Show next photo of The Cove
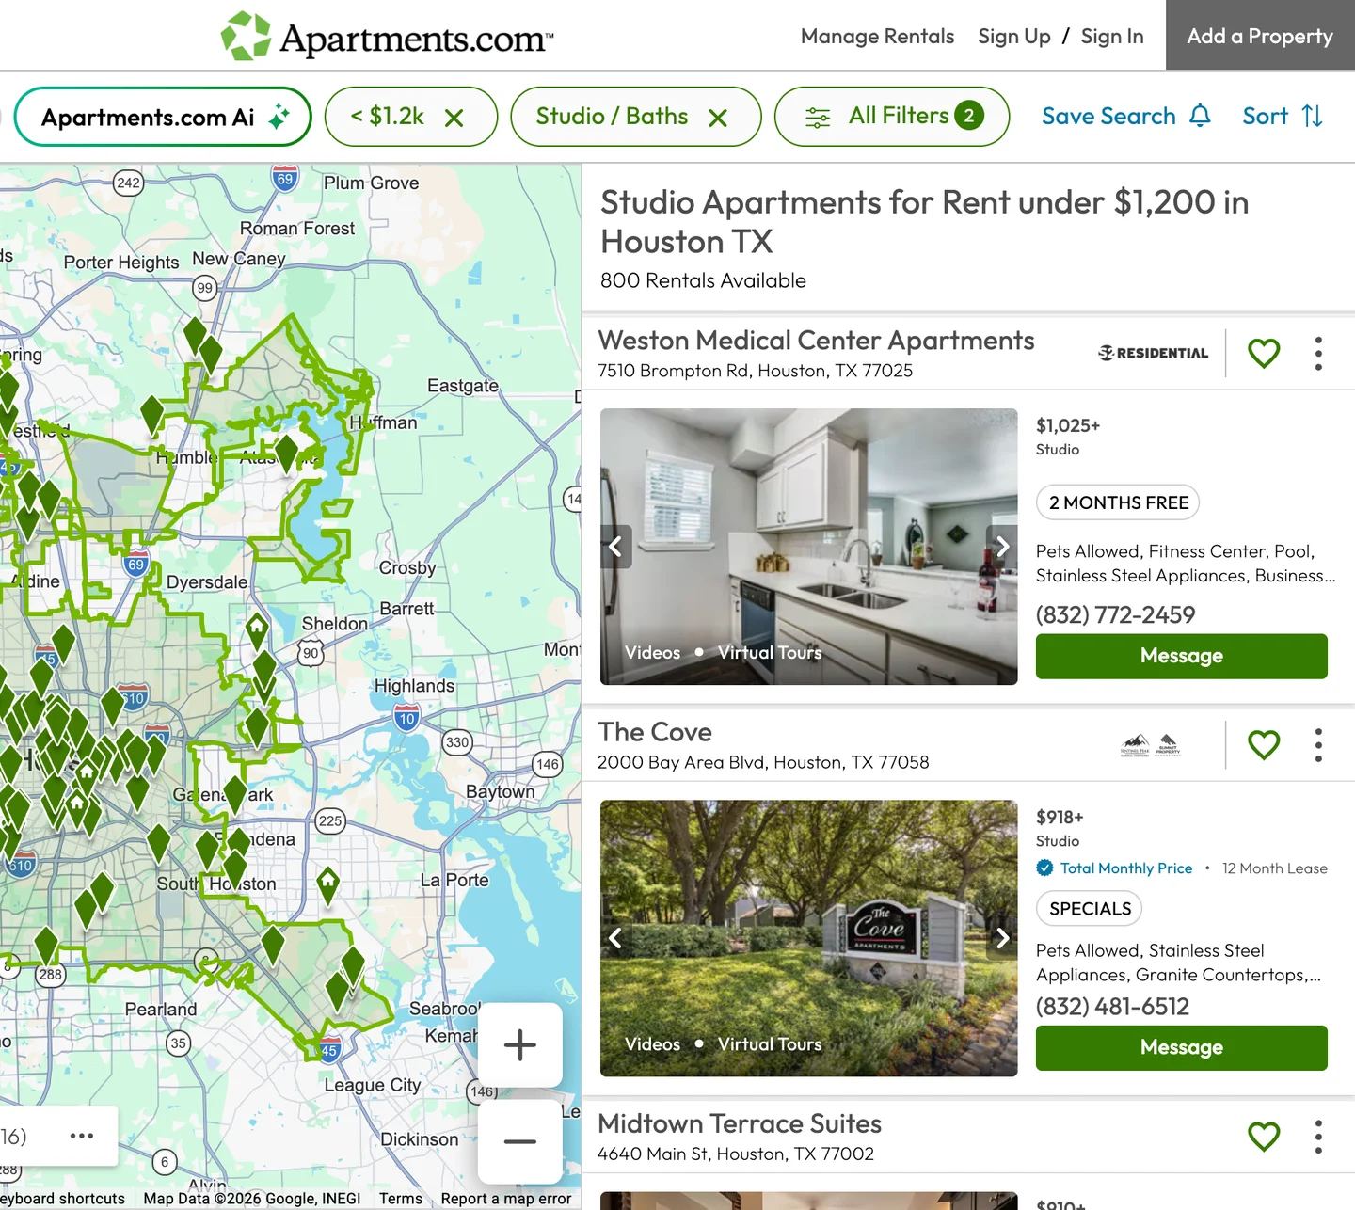The width and height of the screenshot is (1355, 1210). point(1002,938)
